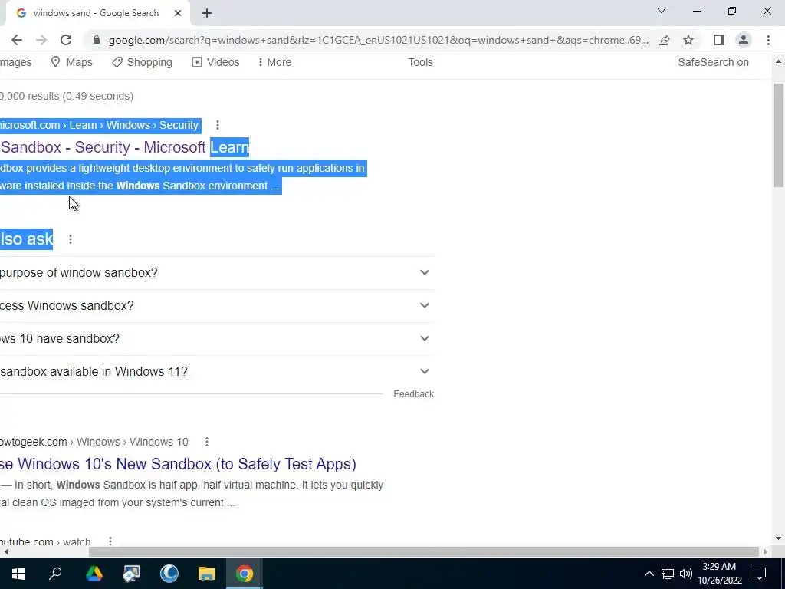Go back with the browser back arrow
The image size is (785, 589).
coord(17,40)
